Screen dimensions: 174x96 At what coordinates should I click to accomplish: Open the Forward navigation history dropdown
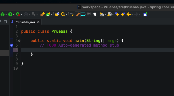pos(140,15)
